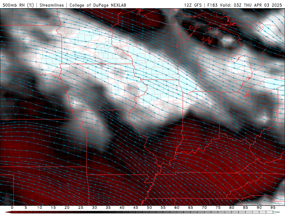Click the colorbar label '90'
Viewport: 285px width, 214px height.
pos(259,208)
